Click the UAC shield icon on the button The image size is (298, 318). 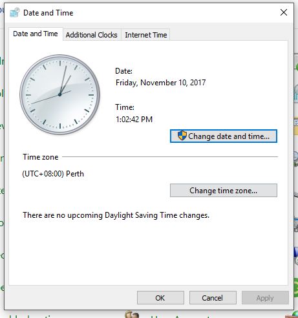(182, 136)
